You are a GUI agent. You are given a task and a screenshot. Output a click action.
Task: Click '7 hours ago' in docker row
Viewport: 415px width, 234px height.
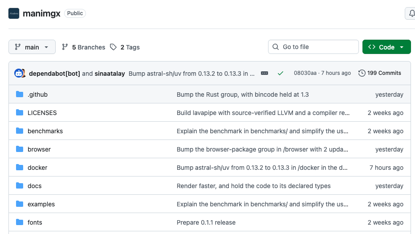pos(387,168)
